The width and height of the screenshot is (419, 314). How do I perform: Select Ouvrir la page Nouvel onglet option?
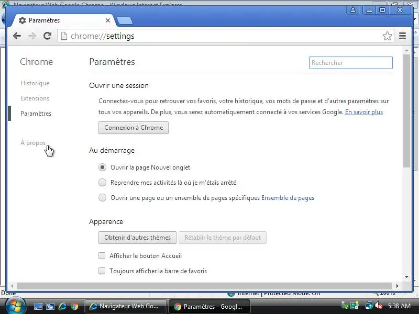tap(102, 167)
